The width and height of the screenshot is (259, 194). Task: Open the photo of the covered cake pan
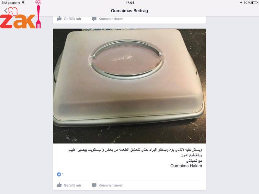129,86
